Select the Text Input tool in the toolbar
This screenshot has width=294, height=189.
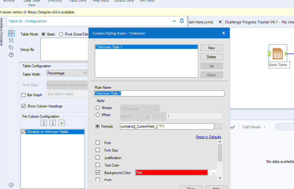point(146,1)
